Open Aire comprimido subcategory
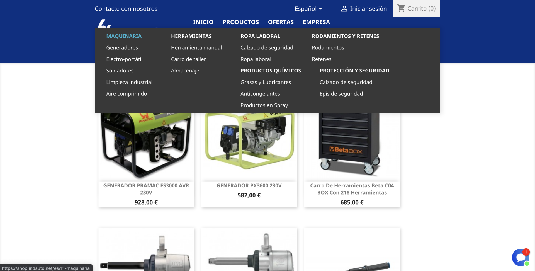The width and height of the screenshot is (535, 271). 127,94
